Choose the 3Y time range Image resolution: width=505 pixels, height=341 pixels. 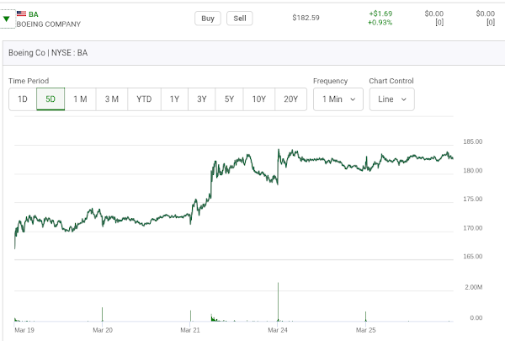pos(202,99)
